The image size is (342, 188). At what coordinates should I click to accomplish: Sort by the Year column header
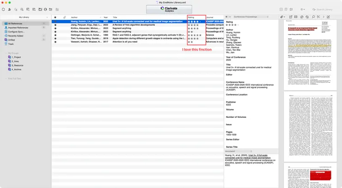105,17
